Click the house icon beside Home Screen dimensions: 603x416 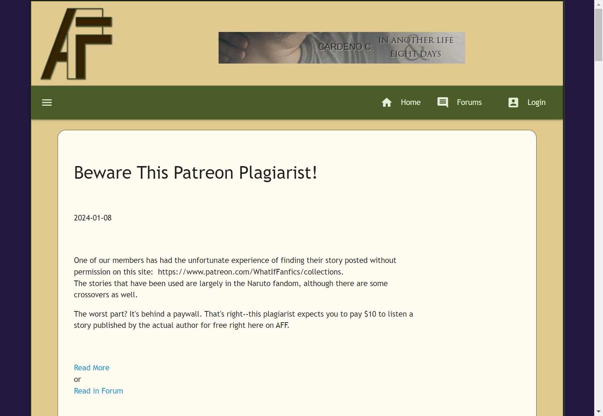tap(387, 103)
